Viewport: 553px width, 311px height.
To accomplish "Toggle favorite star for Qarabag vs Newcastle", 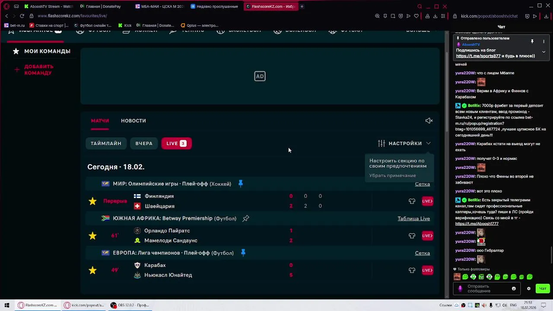I will click(92, 270).
